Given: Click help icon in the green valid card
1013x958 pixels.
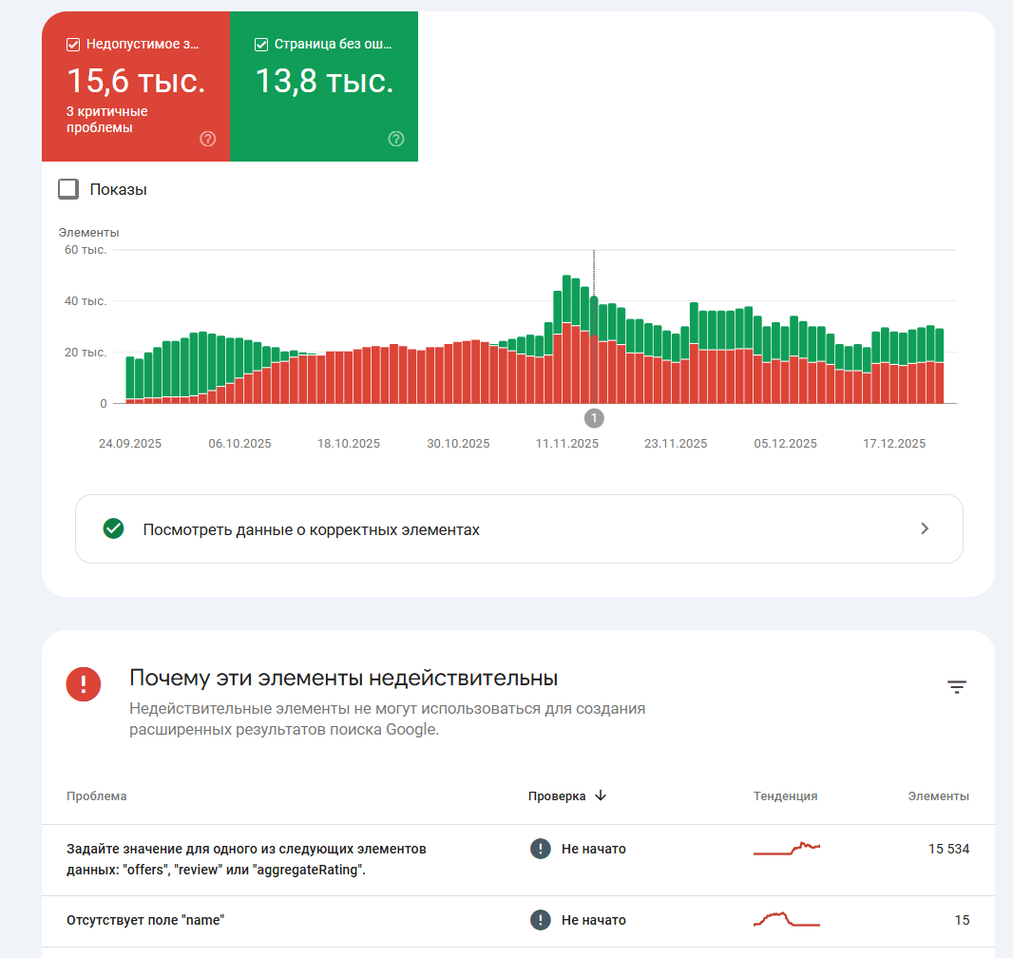Looking at the screenshot, I should coord(396,139).
